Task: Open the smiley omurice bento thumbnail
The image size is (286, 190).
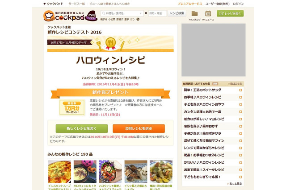Action: [110, 172]
